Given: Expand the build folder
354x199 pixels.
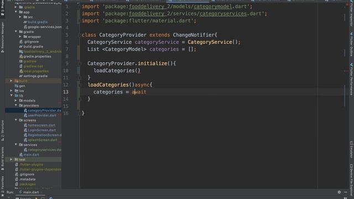Looking at the screenshot, I should point(11,81).
